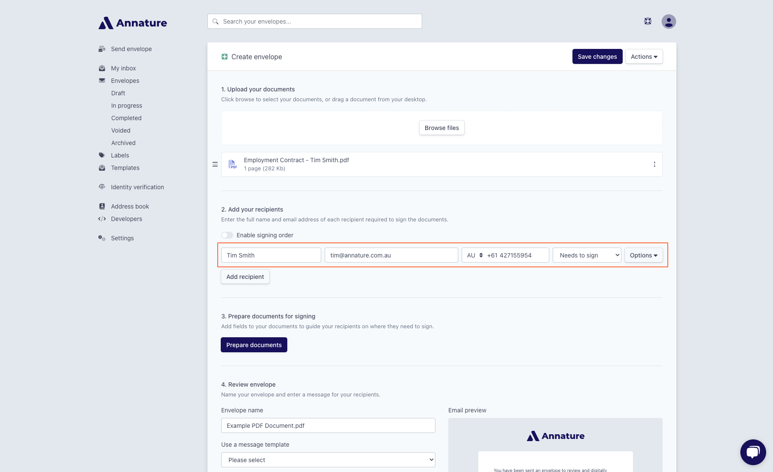
Task: Click the Annature logo in email preview
Action: (556, 436)
